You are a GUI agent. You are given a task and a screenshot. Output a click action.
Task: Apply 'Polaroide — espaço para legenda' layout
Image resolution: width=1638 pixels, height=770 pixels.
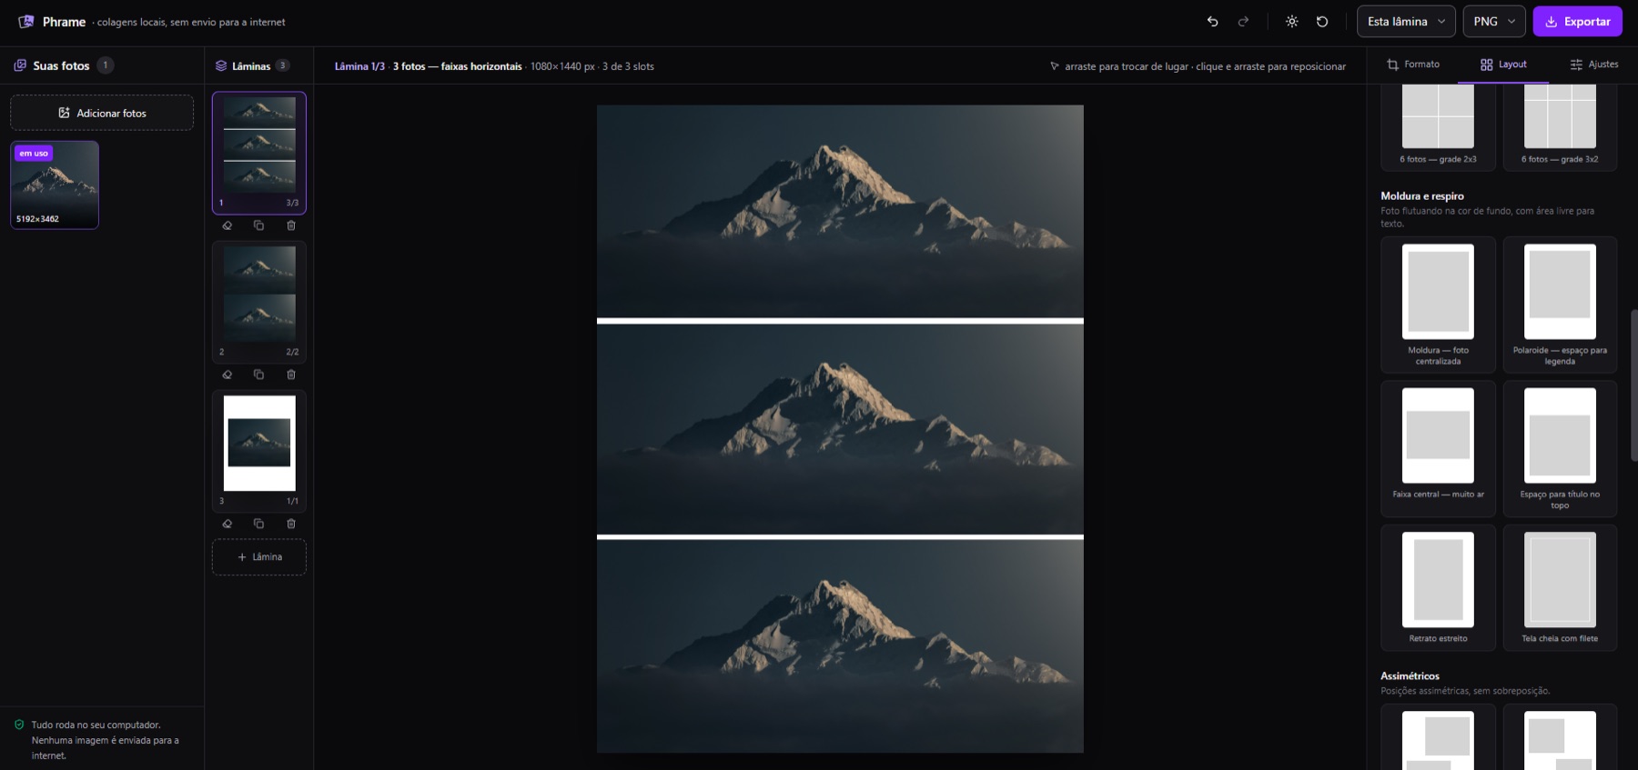[x=1560, y=305]
